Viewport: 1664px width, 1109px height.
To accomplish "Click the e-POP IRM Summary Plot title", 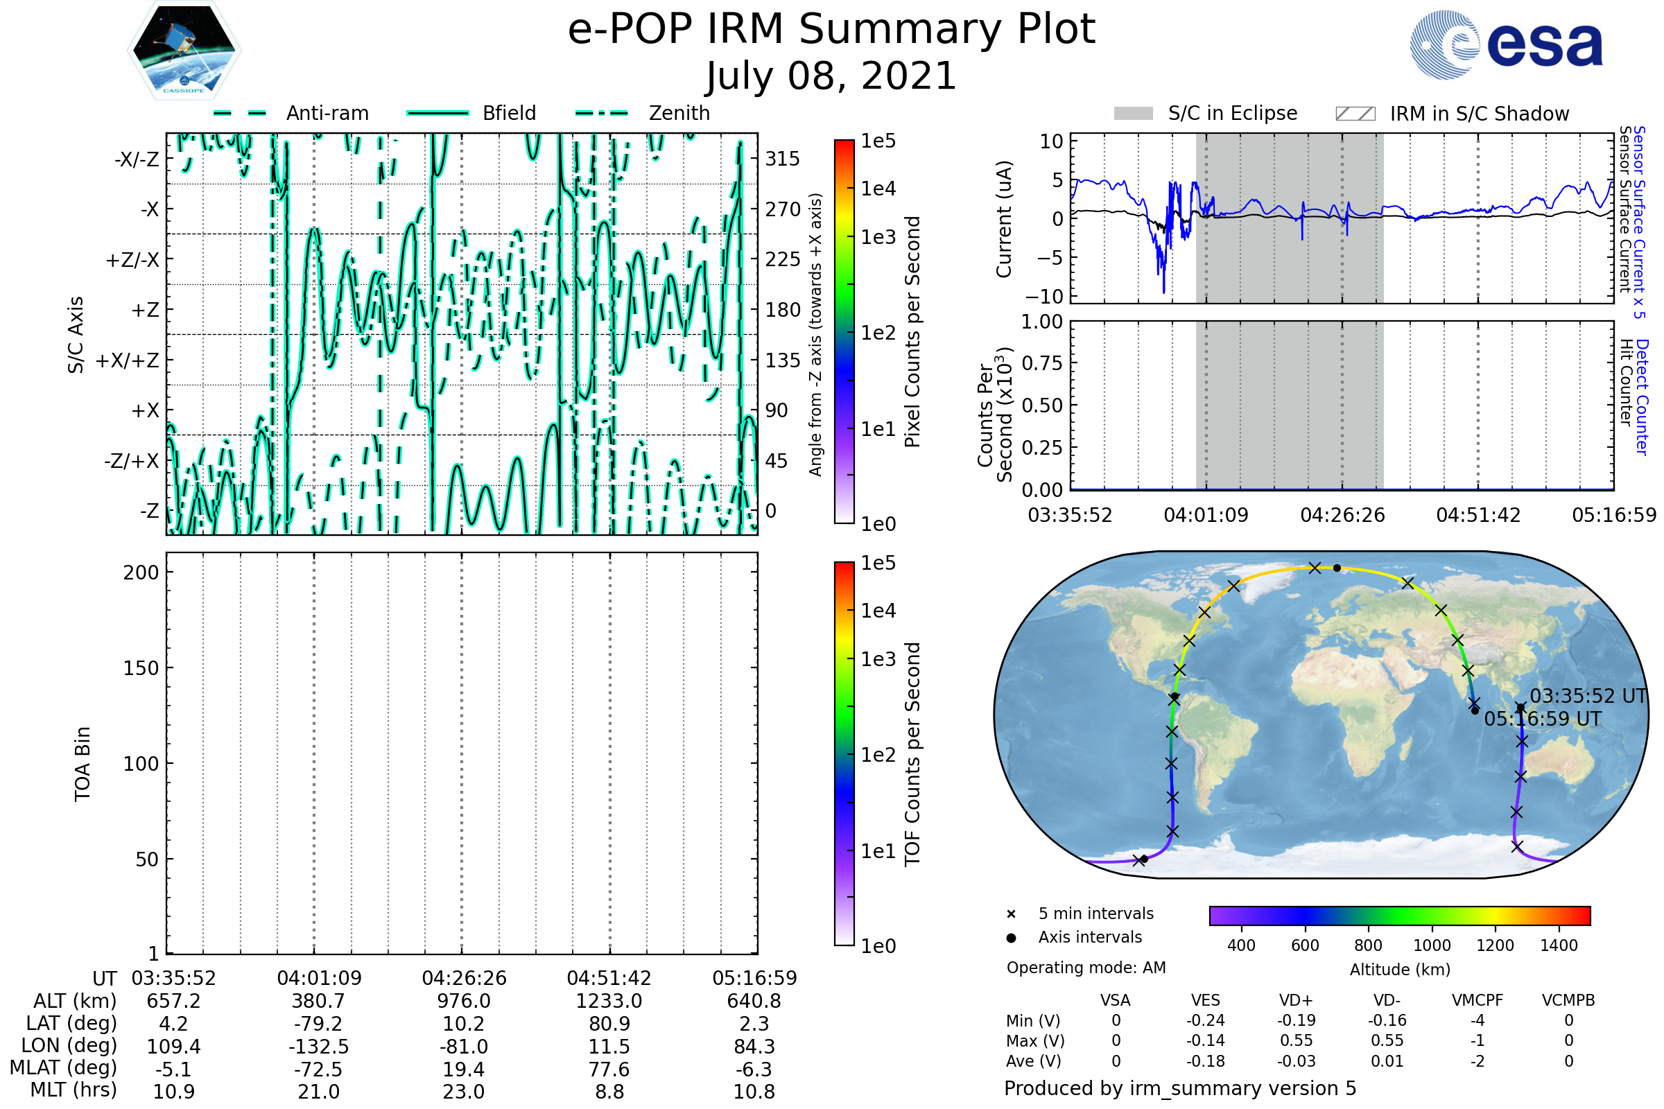I will [x=831, y=30].
